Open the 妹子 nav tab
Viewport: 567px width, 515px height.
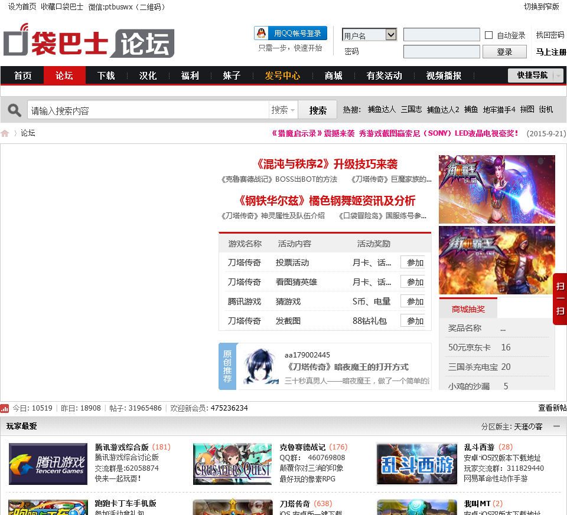tap(232, 76)
